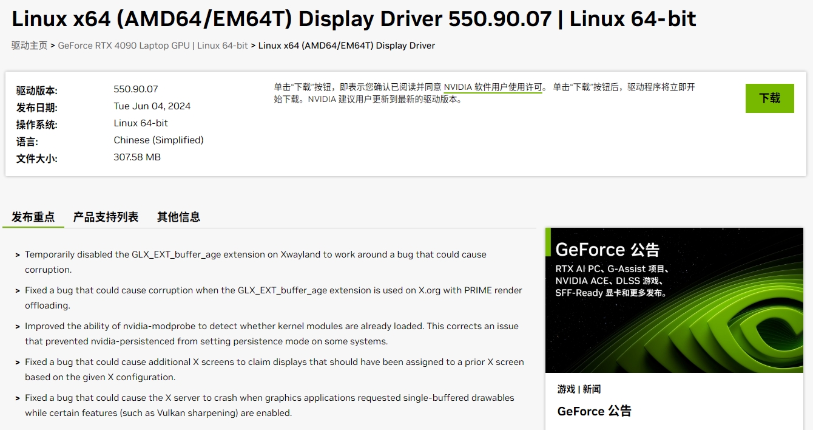Click the green 下载 download button
Screen dimensions: 813x430
pyautogui.click(x=769, y=98)
